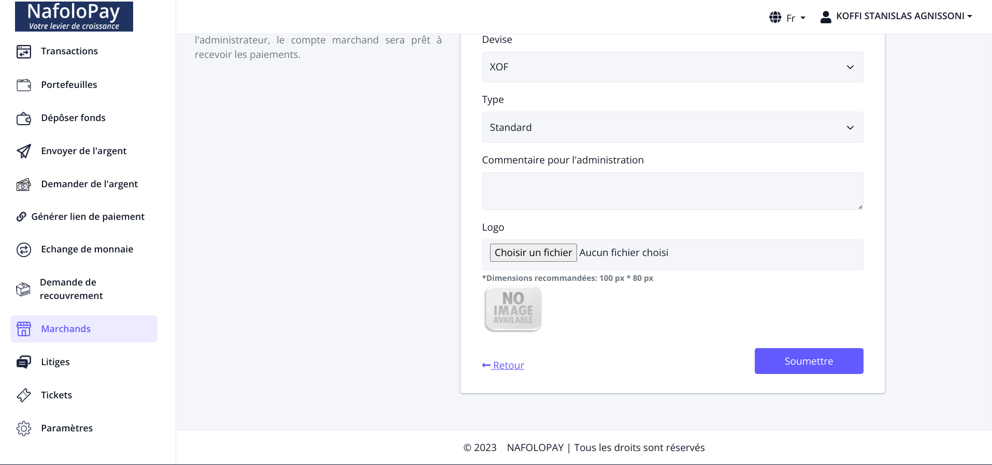Follow the Retour link

tap(503, 365)
